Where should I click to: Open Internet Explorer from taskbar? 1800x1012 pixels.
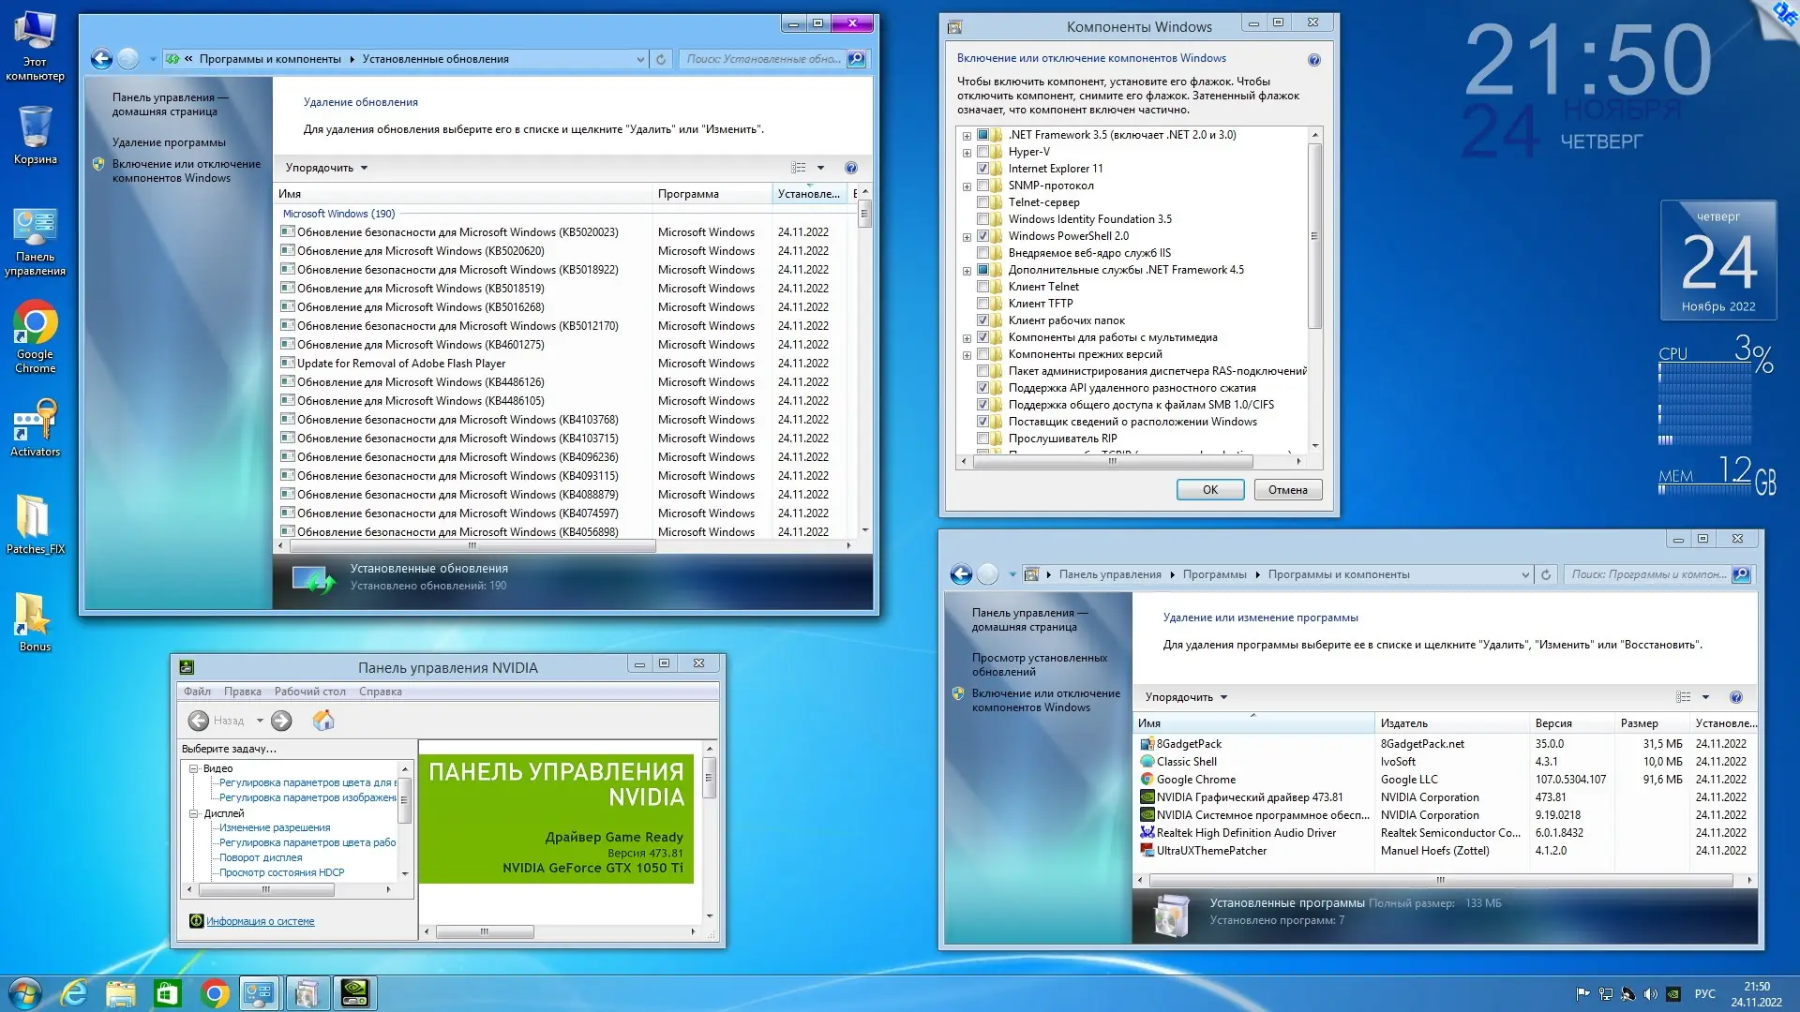[x=74, y=992]
